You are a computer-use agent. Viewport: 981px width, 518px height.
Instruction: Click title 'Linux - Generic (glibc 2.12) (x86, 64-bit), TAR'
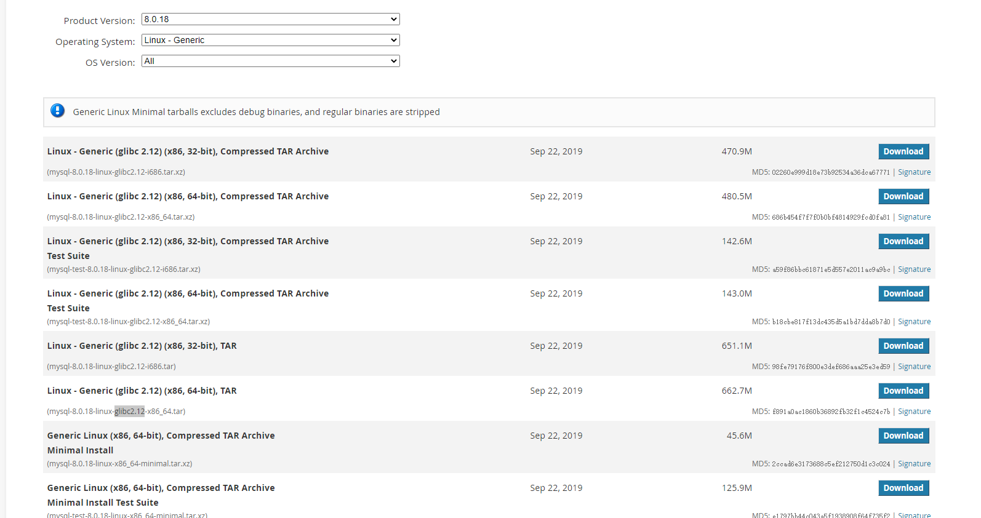pyautogui.click(x=142, y=391)
